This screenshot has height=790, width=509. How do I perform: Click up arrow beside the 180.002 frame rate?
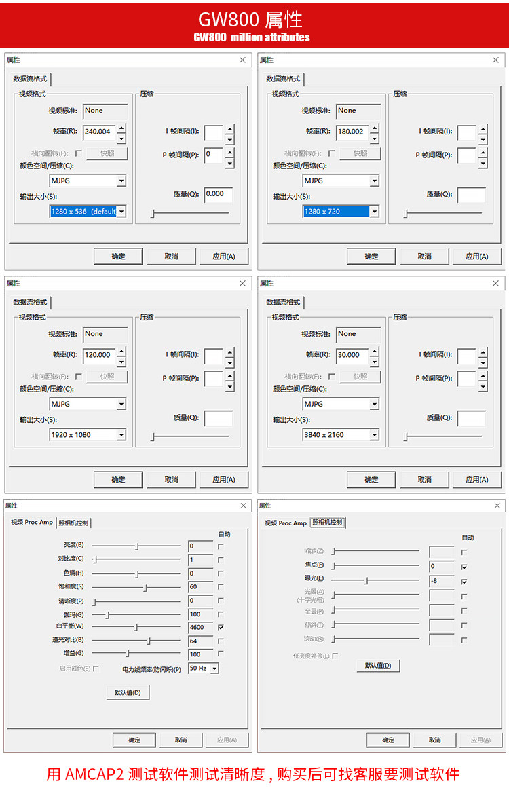tap(375, 128)
